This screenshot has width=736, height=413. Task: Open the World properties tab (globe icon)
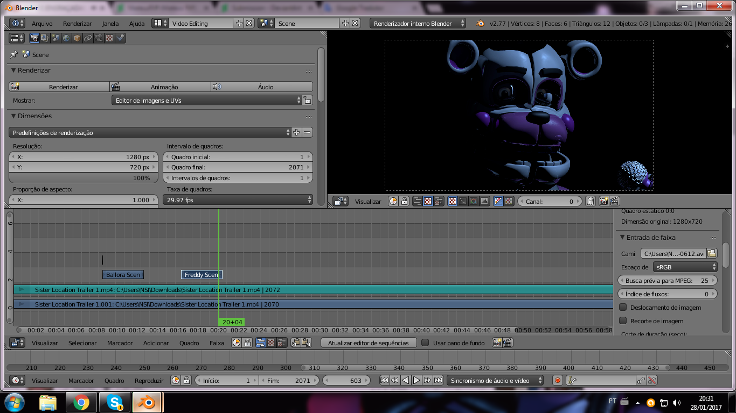[66, 38]
